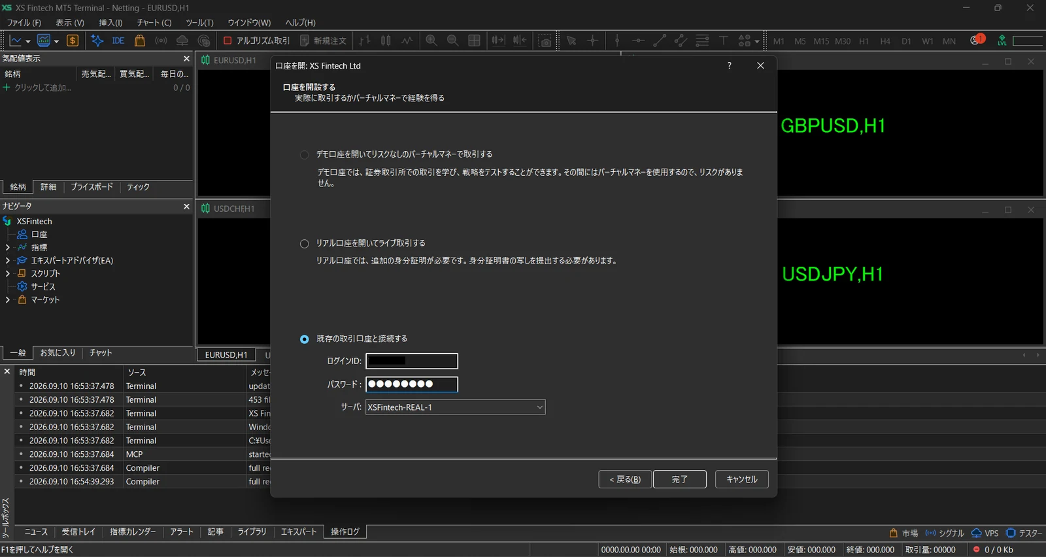The image size is (1046, 557).
Task: Select the candlestick chart type icon
Action: coord(386,41)
